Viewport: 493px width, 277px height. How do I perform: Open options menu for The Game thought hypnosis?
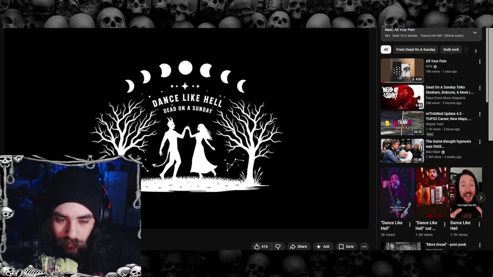click(480, 142)
